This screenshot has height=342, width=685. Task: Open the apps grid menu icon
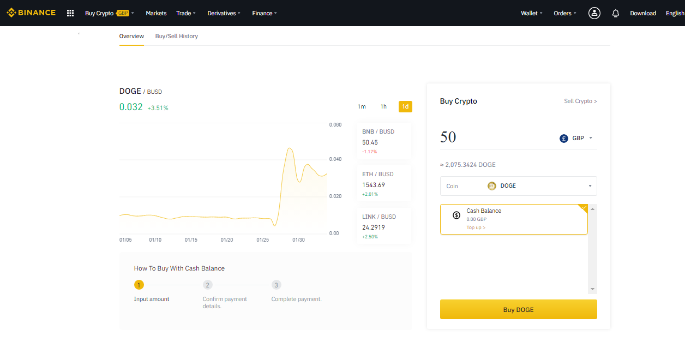(x=70, y=13)
